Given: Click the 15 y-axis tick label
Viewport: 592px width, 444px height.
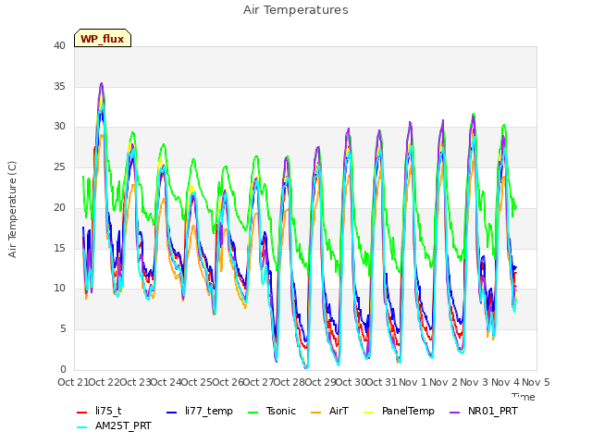Looking at the screenshot, I should coord(59,248).
